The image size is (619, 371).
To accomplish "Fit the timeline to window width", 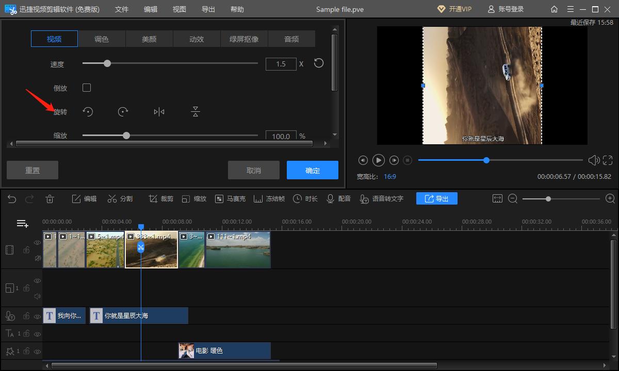I will click(x=497, y=199).
